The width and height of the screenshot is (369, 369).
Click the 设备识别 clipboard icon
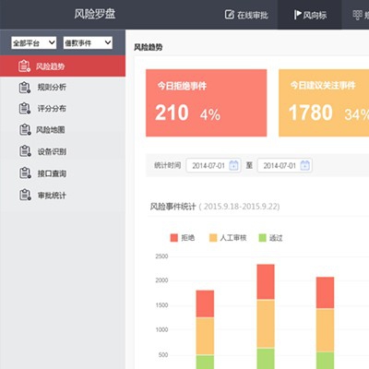(x=25, y=151)
